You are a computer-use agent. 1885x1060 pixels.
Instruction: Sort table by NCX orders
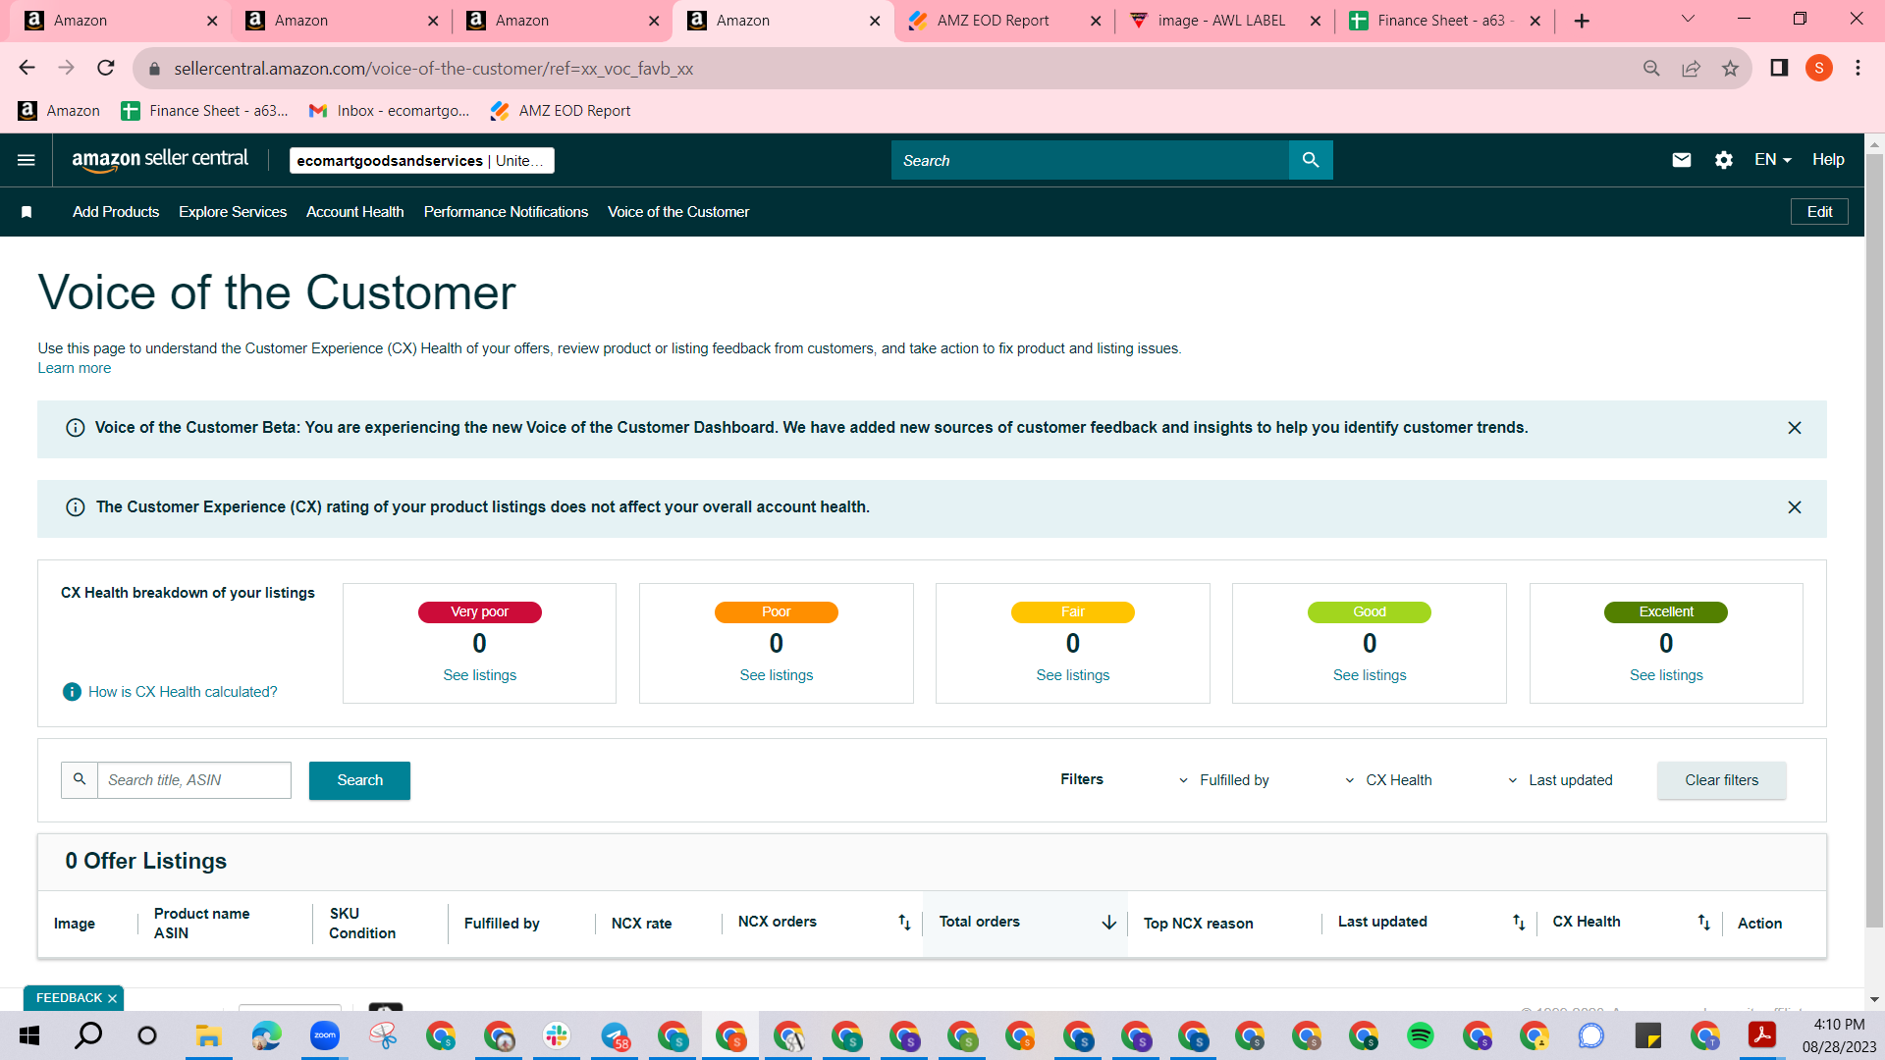point(904,923)
